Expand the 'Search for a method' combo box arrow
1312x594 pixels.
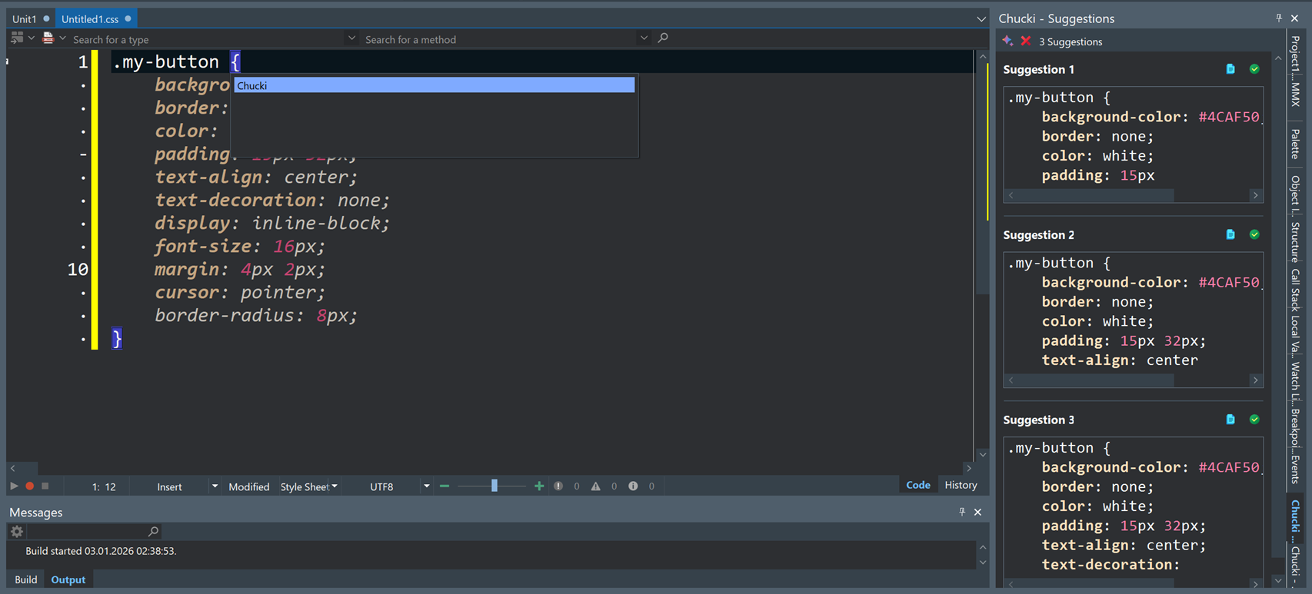pyautogui.click(x=644, y=38)
